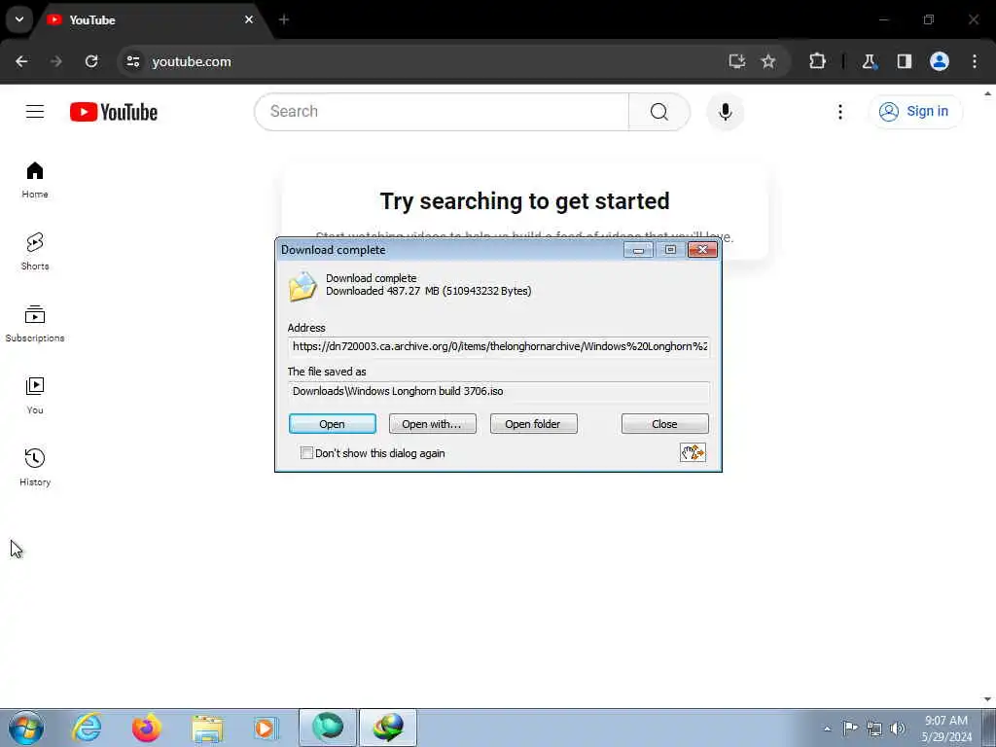
Task: Show hidden tray icons arrow
Action: (x=827, y=729)
